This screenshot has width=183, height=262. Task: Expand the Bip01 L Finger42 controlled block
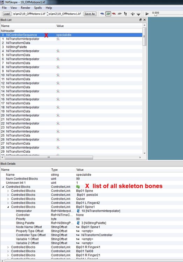tap(8, 203)
